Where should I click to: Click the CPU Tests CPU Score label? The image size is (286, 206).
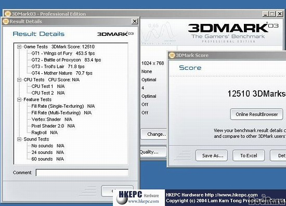[51, 80]
